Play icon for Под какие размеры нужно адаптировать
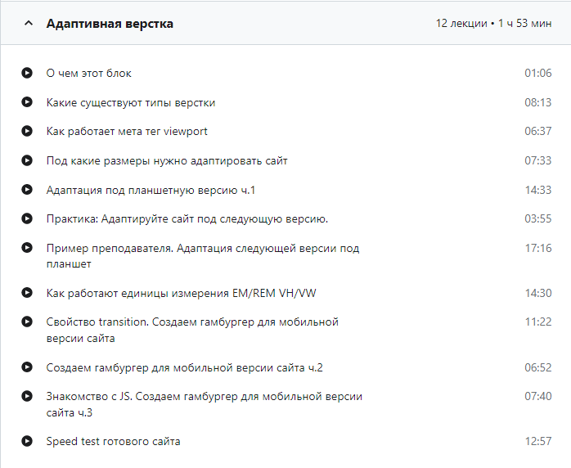 tap(27, 160)
